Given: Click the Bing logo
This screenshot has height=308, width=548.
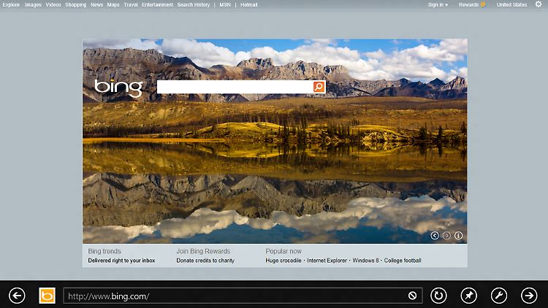Looking at the screenshot, I should click(x=119, y=88).
